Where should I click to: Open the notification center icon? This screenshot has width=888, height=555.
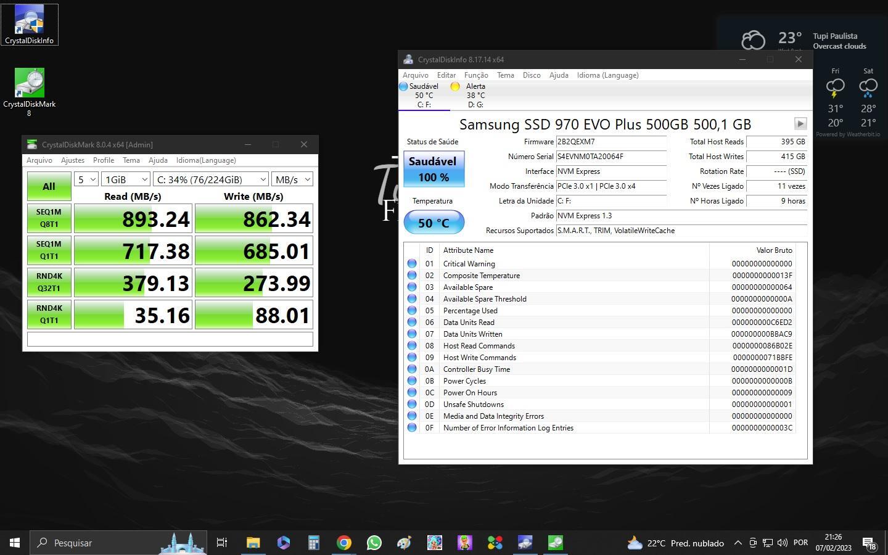(869, 543)
